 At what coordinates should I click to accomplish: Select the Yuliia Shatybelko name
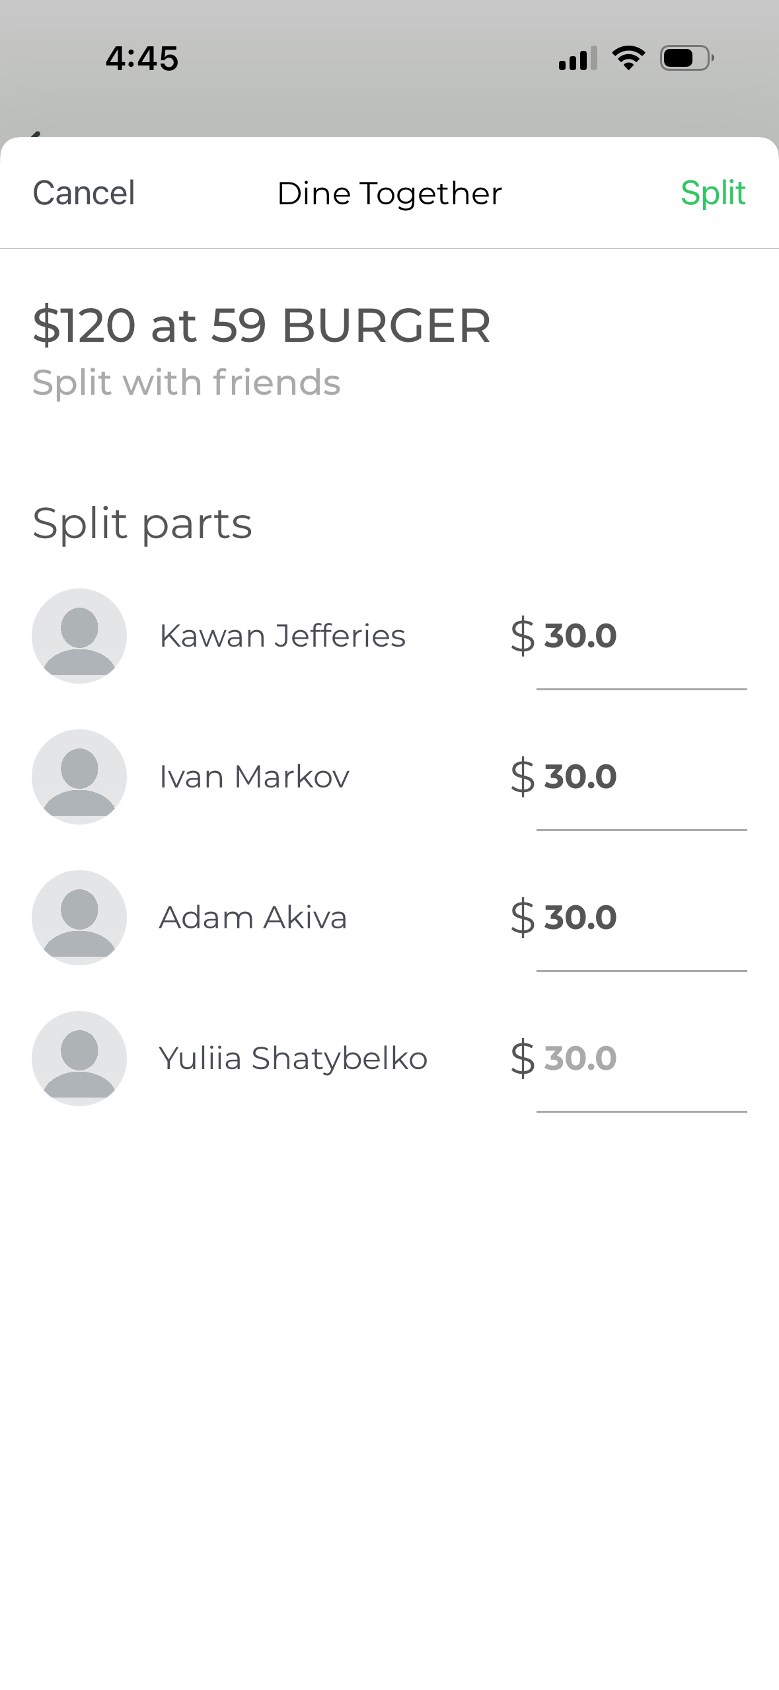point(293,1059)
